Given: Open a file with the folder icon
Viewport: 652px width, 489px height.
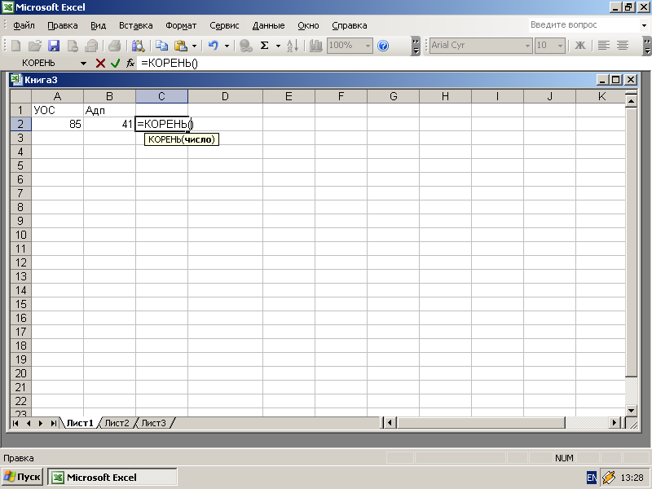Looking at the screenshot, I should coord(35,46).
